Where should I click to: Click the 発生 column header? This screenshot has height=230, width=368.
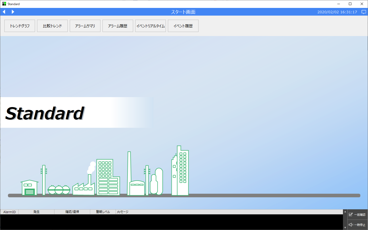pos(36,212)
